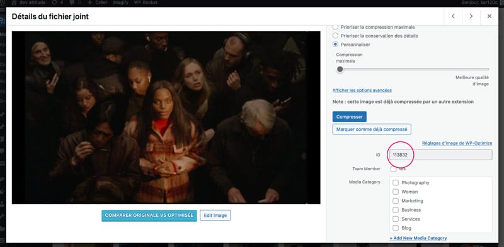
Task: Close the attachment details dialog
Action: tap(490, 16)
